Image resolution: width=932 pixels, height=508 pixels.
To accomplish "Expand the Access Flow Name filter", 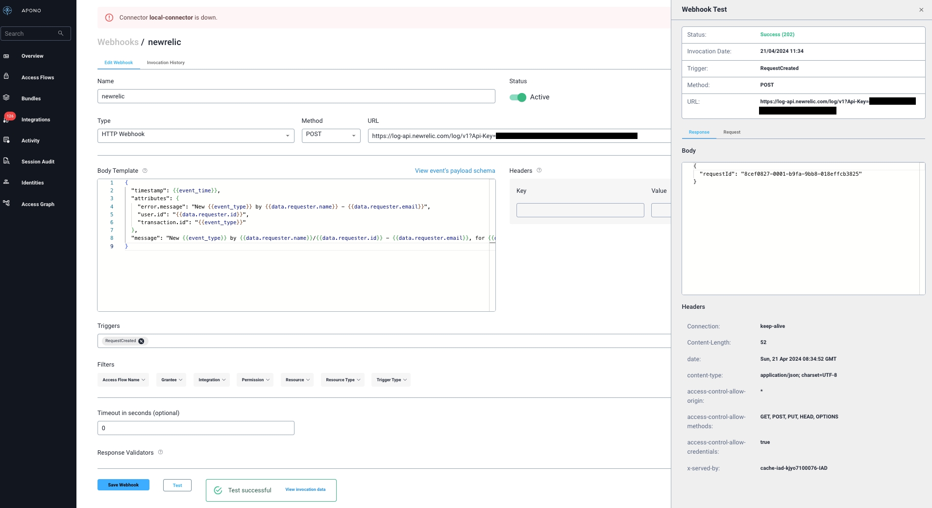I will 124,380.
